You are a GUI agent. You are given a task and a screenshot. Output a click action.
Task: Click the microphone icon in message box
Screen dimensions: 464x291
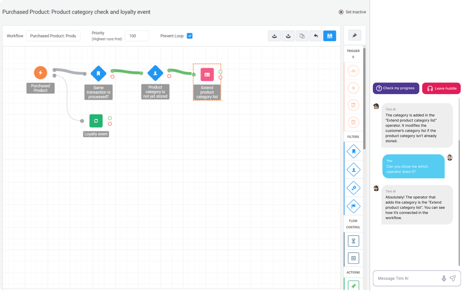tap(444, 278)
